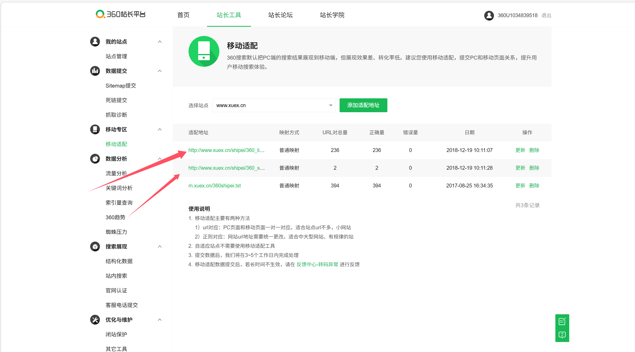The height and width of the screenshot is (352, 635).
Task: Open 其它工具 in sidebar
Action: [116, 349]
